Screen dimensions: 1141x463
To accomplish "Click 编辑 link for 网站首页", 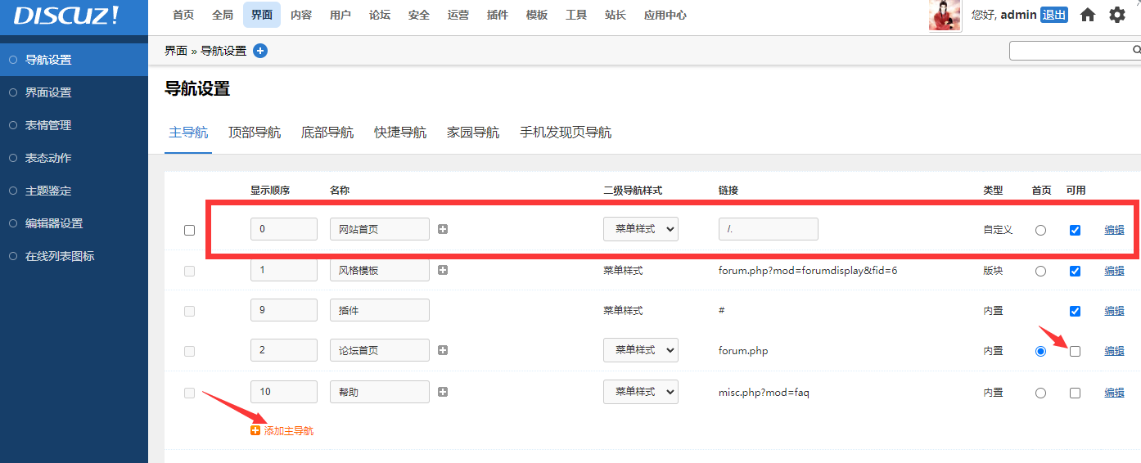I will click(x=1114, y=230).
